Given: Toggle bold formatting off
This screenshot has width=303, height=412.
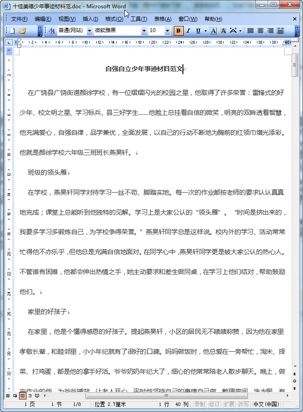Looking at the screenshot, I should point(179,31).
